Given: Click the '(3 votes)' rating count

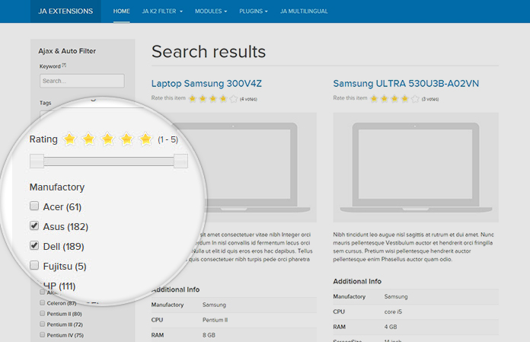Looking at the screenshot, I should point(430,99).
